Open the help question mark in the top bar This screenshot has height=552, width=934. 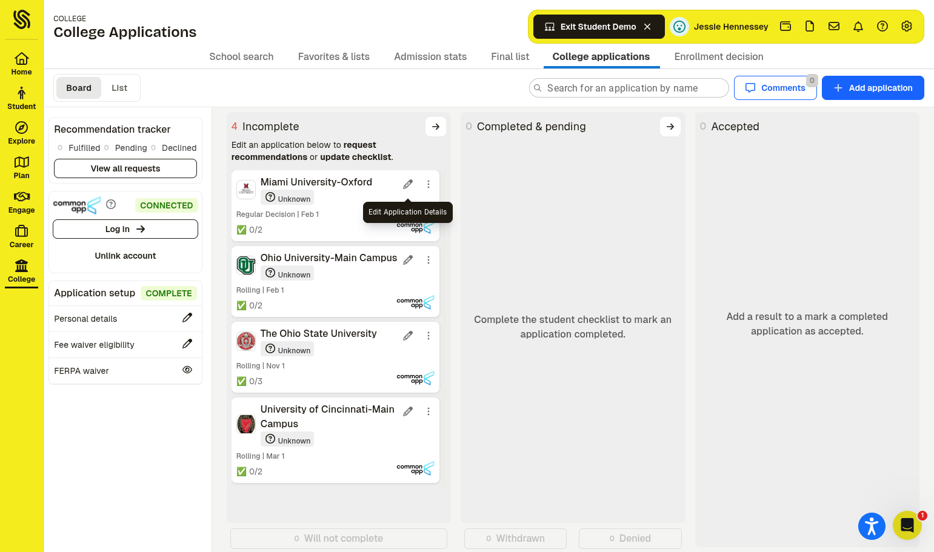pos(882,26)
